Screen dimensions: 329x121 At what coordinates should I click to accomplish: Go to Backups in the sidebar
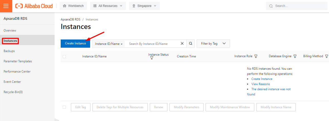point(9,51)
